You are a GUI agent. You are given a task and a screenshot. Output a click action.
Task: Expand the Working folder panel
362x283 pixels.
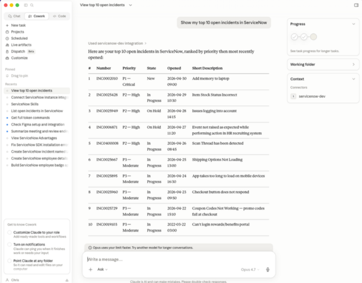click(354, 65)
